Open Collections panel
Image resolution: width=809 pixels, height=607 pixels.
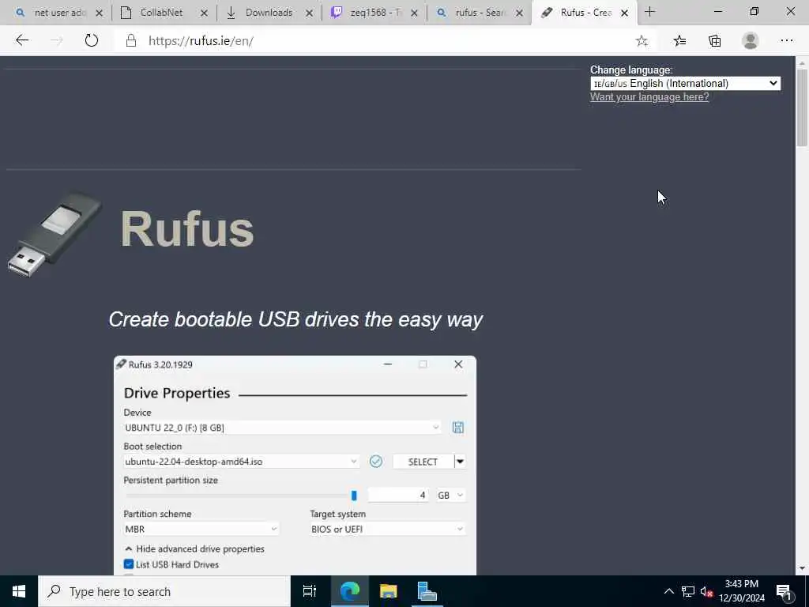(x=714, y=41)
